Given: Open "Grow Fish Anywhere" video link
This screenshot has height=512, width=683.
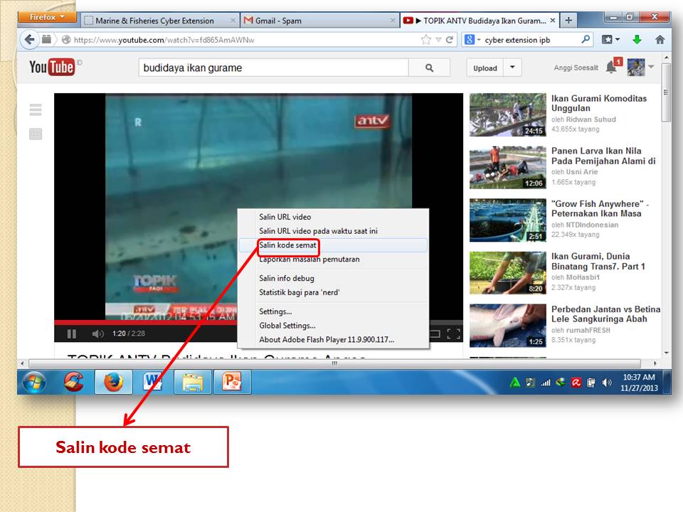Looking at the screenshot, I should click(600, 208).
